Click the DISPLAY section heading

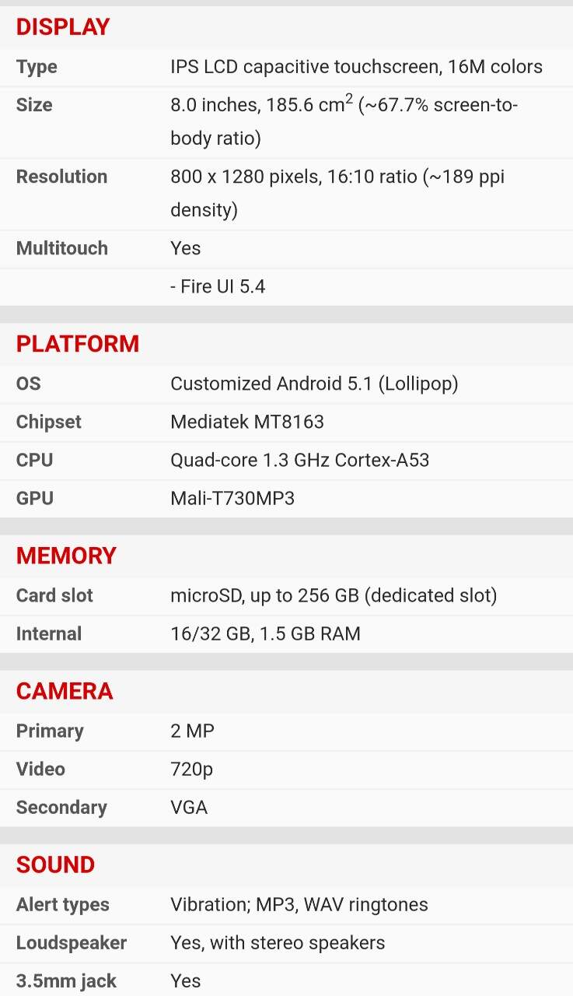click(63, 27)
